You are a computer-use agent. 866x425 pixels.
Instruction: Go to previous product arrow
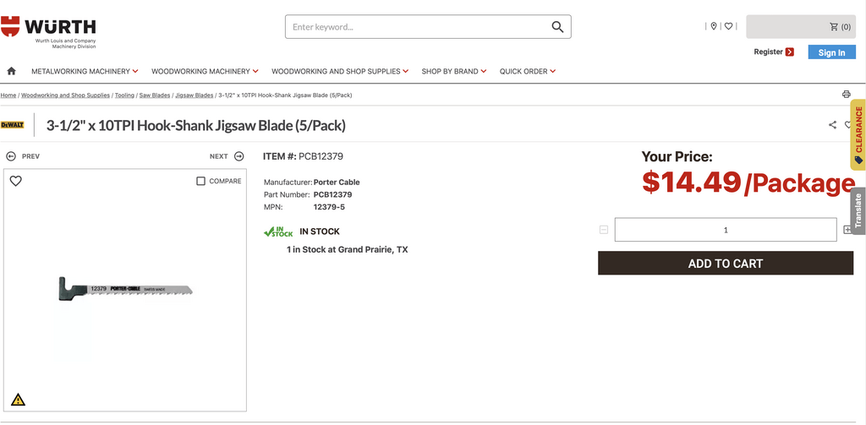coord(11,156)
